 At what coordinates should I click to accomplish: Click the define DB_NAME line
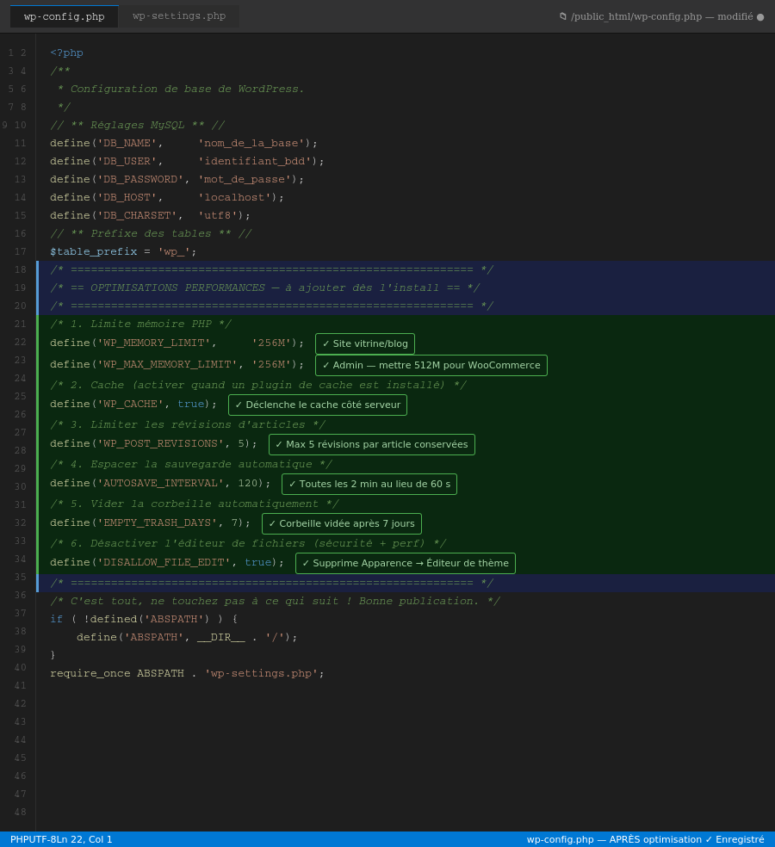click(x=183, y=143)
